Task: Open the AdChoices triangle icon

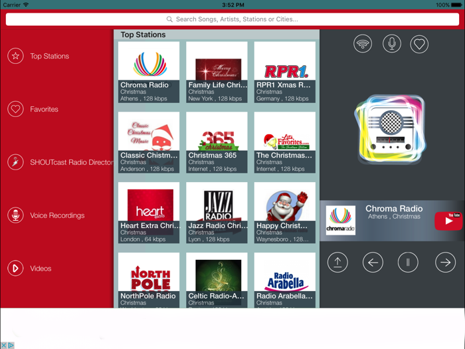Action: click(11, 346)
